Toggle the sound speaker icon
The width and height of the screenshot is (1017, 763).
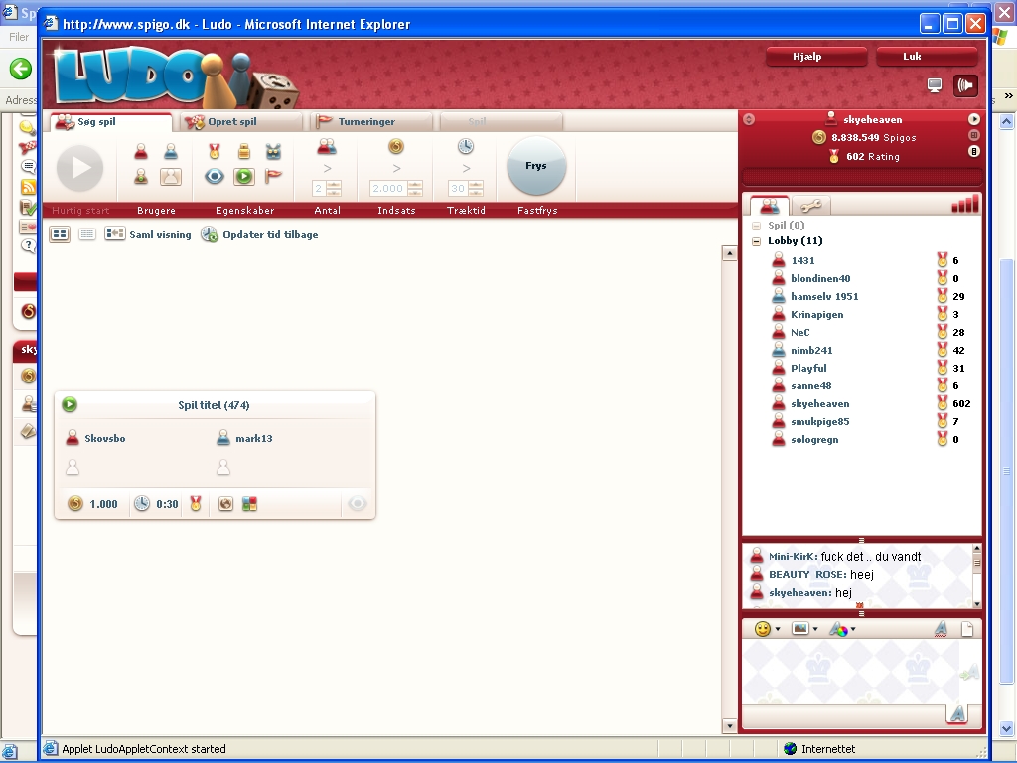[x=965, y=85]
